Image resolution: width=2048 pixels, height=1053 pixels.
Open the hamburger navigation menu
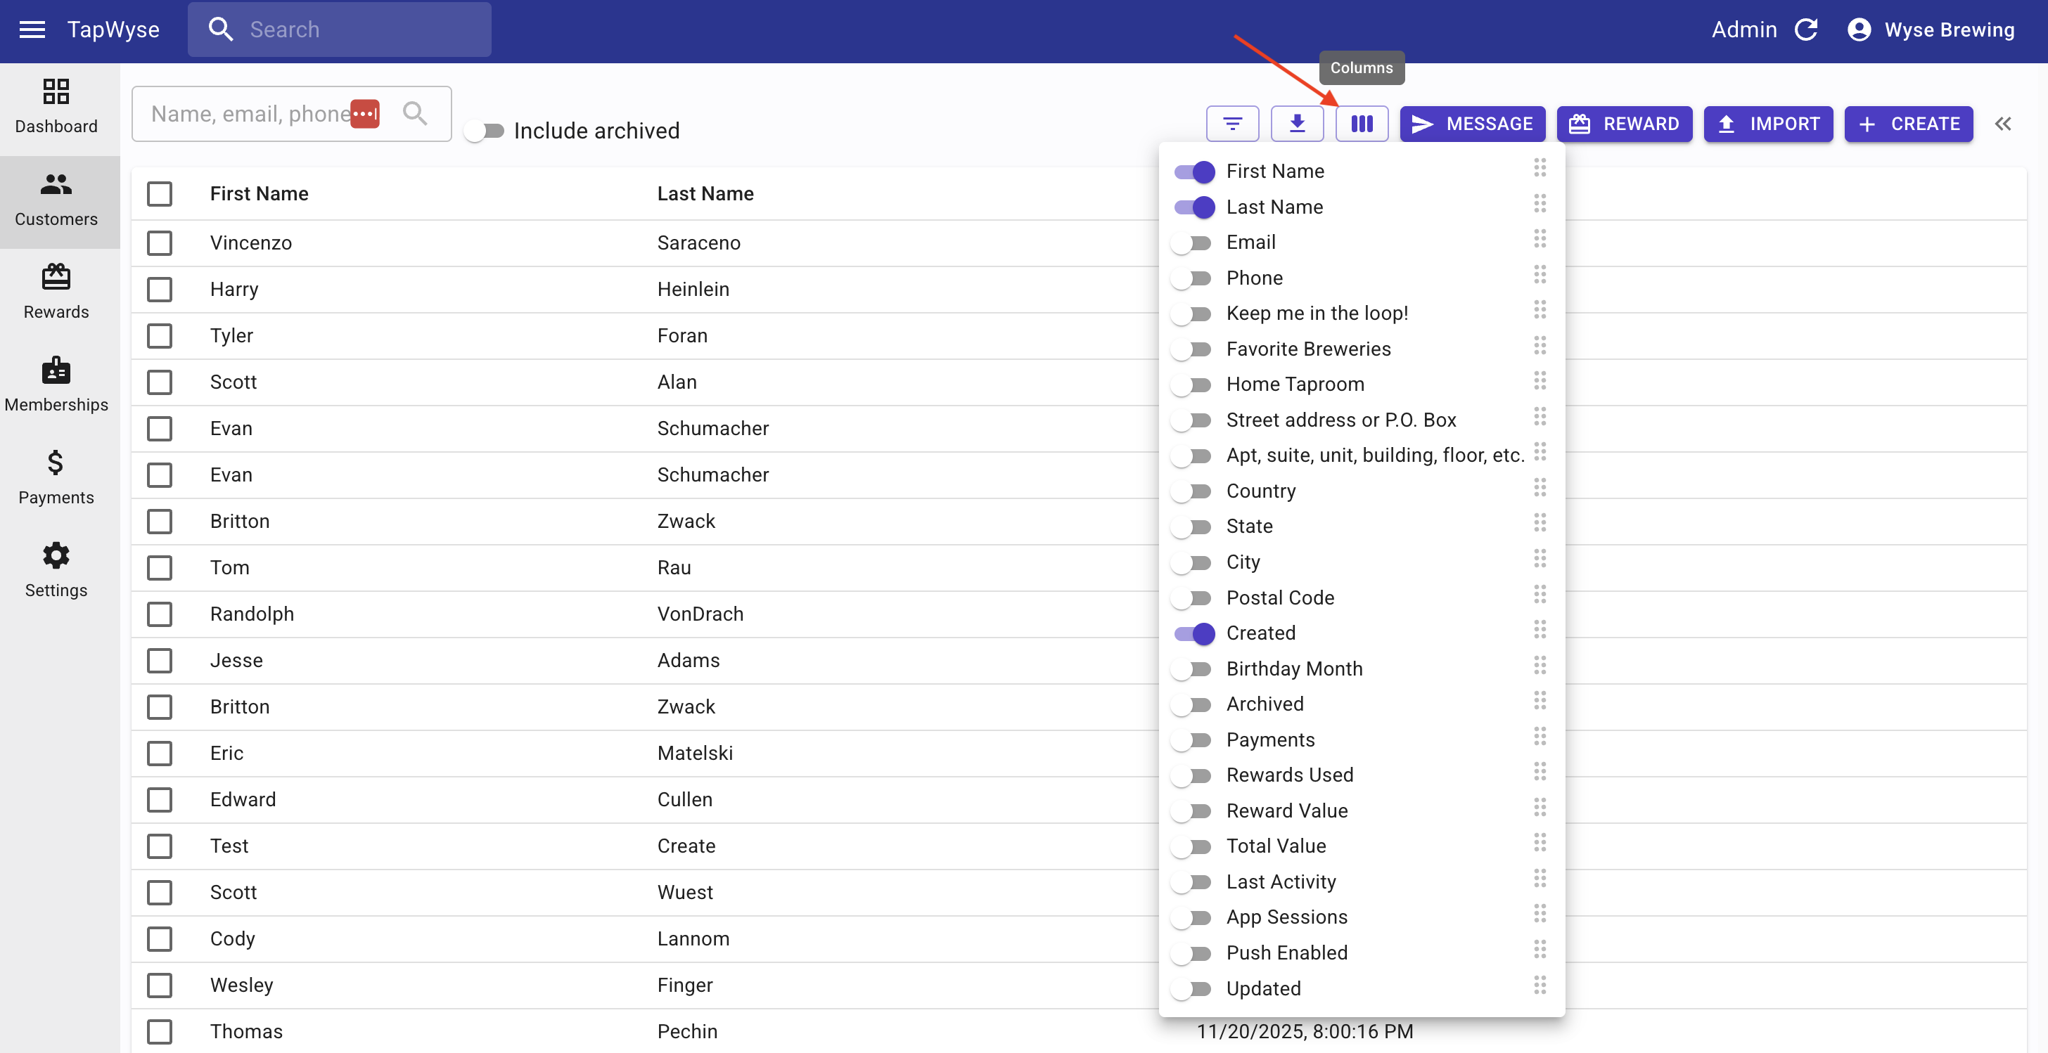click(x=32, y=30)
